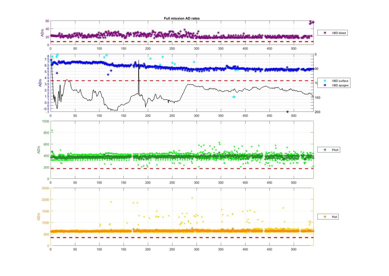Screen dimensions: 389x276
Task: Click the highest Roll outlier point above 2000
Action: click(x=192, y=198)
